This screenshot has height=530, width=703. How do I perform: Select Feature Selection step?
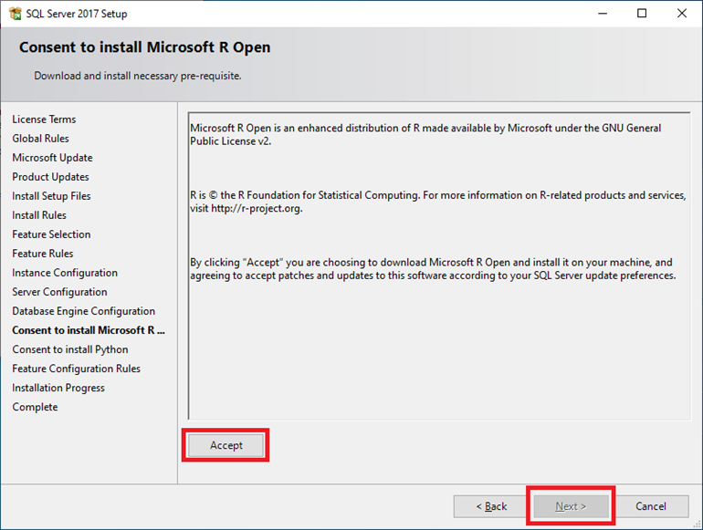coord(51,234)
